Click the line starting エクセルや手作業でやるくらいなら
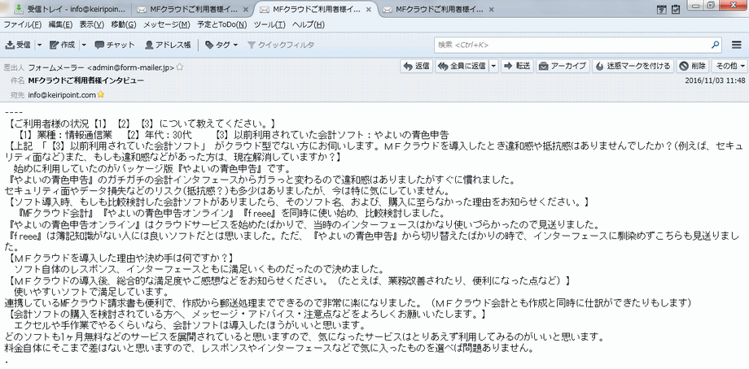The width and height of the screenshot is (749, 369). (x=191, y=325)
